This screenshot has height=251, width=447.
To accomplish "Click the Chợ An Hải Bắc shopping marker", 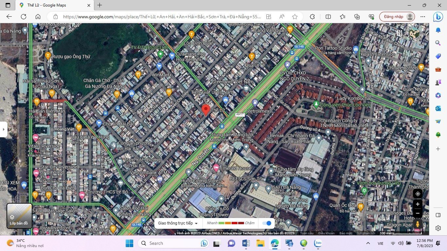I will tap(99, 123).
